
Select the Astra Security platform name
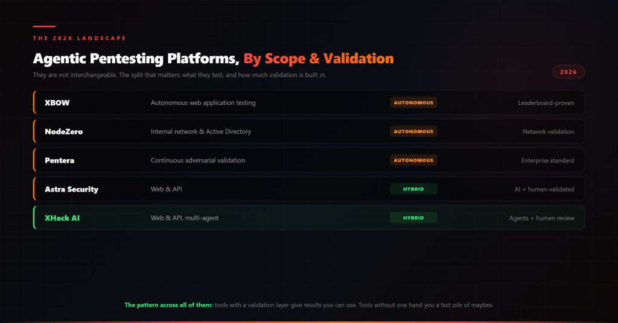[x=71, y=189]
